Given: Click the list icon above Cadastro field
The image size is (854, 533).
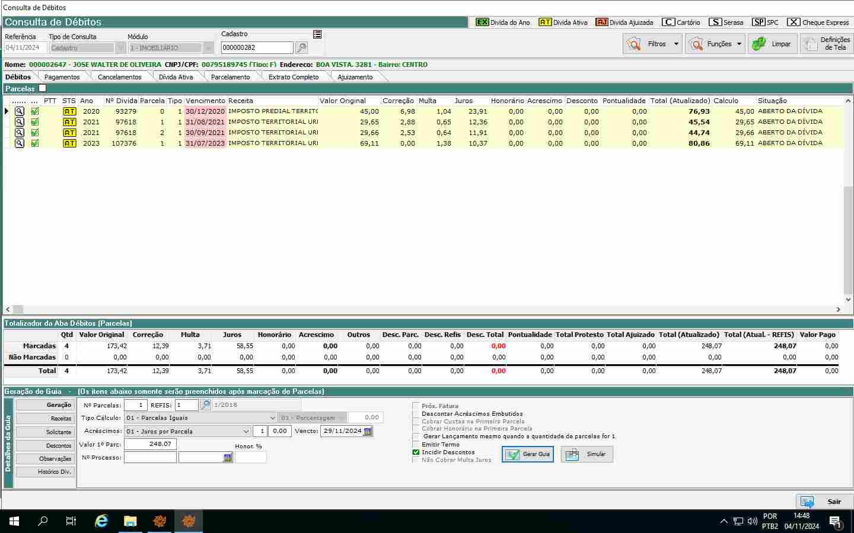Looking at the screenshot, I should click(317, 34).
